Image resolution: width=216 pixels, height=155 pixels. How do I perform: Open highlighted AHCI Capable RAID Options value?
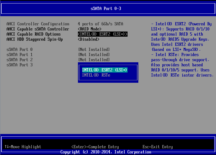point(103,34)
